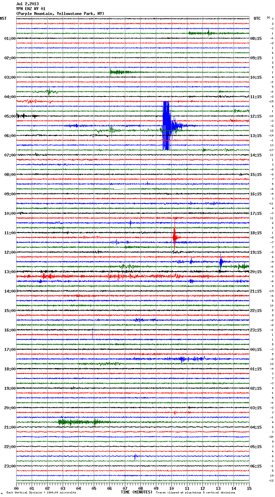This screenshot has height=497, width=275.
Task: Click the "TIME (MINUTES)" axis title
Action: [x=137, y=492]
